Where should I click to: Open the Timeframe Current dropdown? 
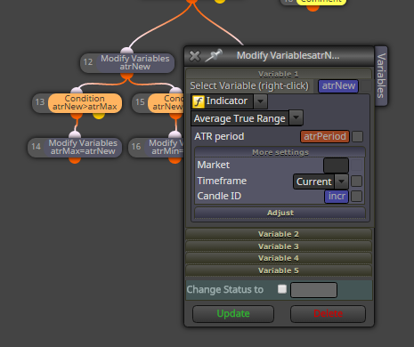(341, 182)
